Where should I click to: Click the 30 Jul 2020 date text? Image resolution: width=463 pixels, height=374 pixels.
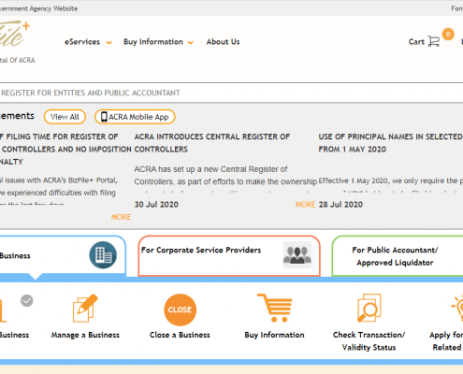coord(156,205)
